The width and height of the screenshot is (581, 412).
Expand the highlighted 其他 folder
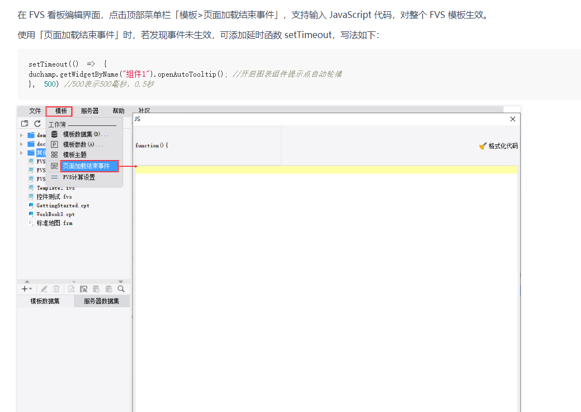coord(21,153)
